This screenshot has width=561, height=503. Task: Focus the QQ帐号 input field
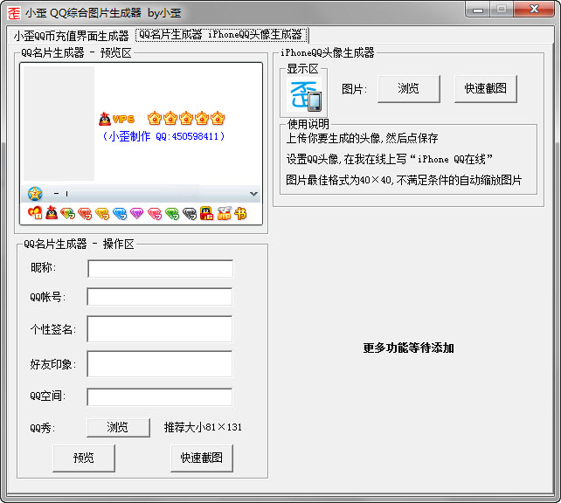(160, 297)
